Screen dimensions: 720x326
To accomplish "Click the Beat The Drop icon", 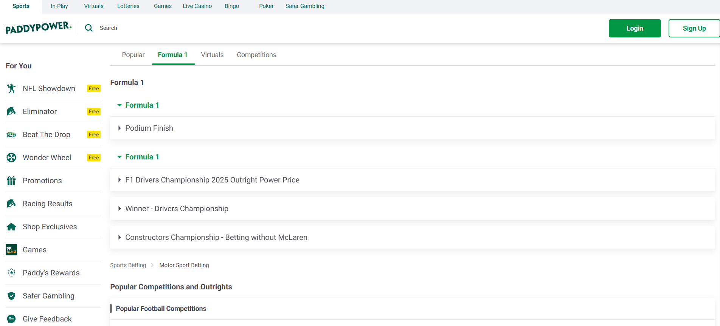I will point(11,135).
